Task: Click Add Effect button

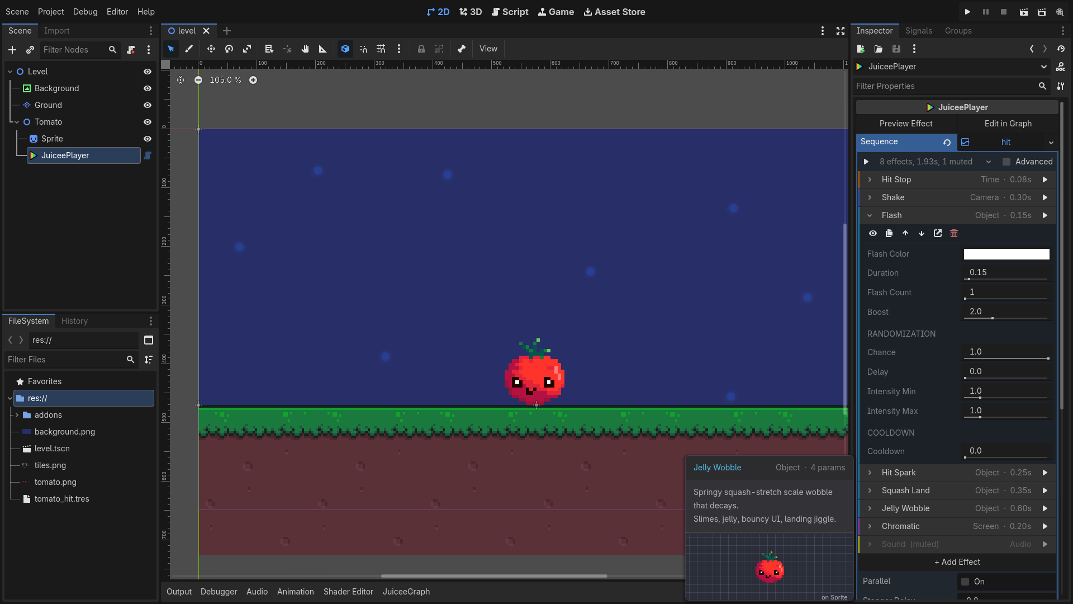Action: (x=957, y=562)
